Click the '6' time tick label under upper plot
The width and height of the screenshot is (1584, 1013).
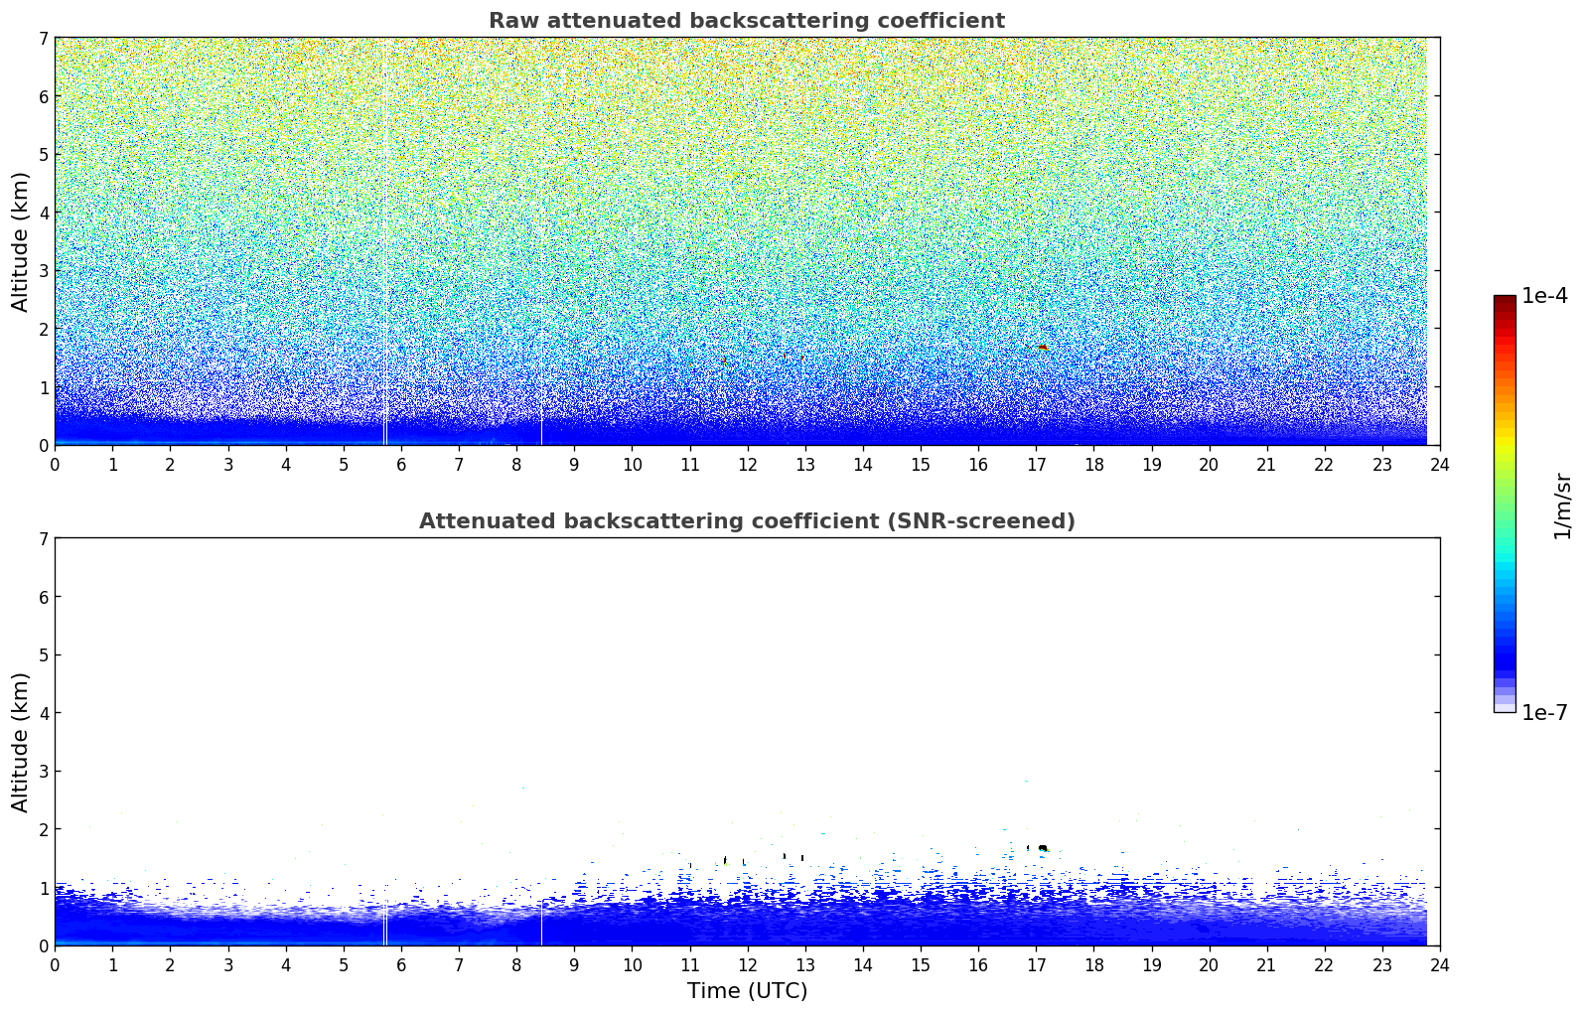(401, 465)
